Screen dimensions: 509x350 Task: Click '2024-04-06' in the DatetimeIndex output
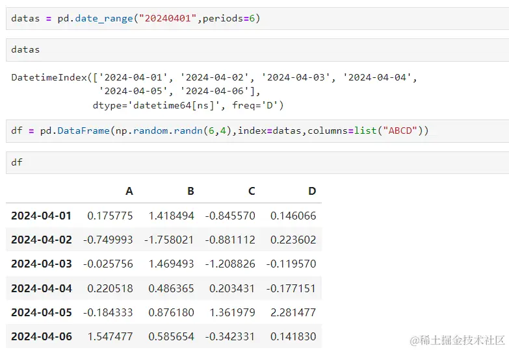pyautogui.click(x=215, y=91)
